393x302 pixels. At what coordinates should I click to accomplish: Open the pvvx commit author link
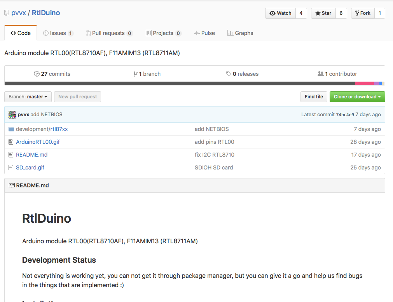pos(23,115)
